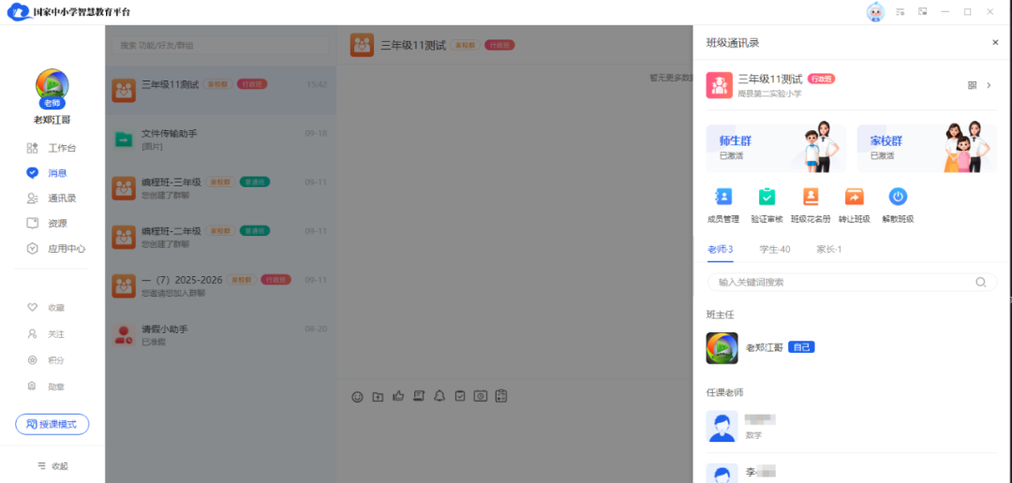Click the mini window mode icon in title bar
The image size is (1012, 483).
923,11
